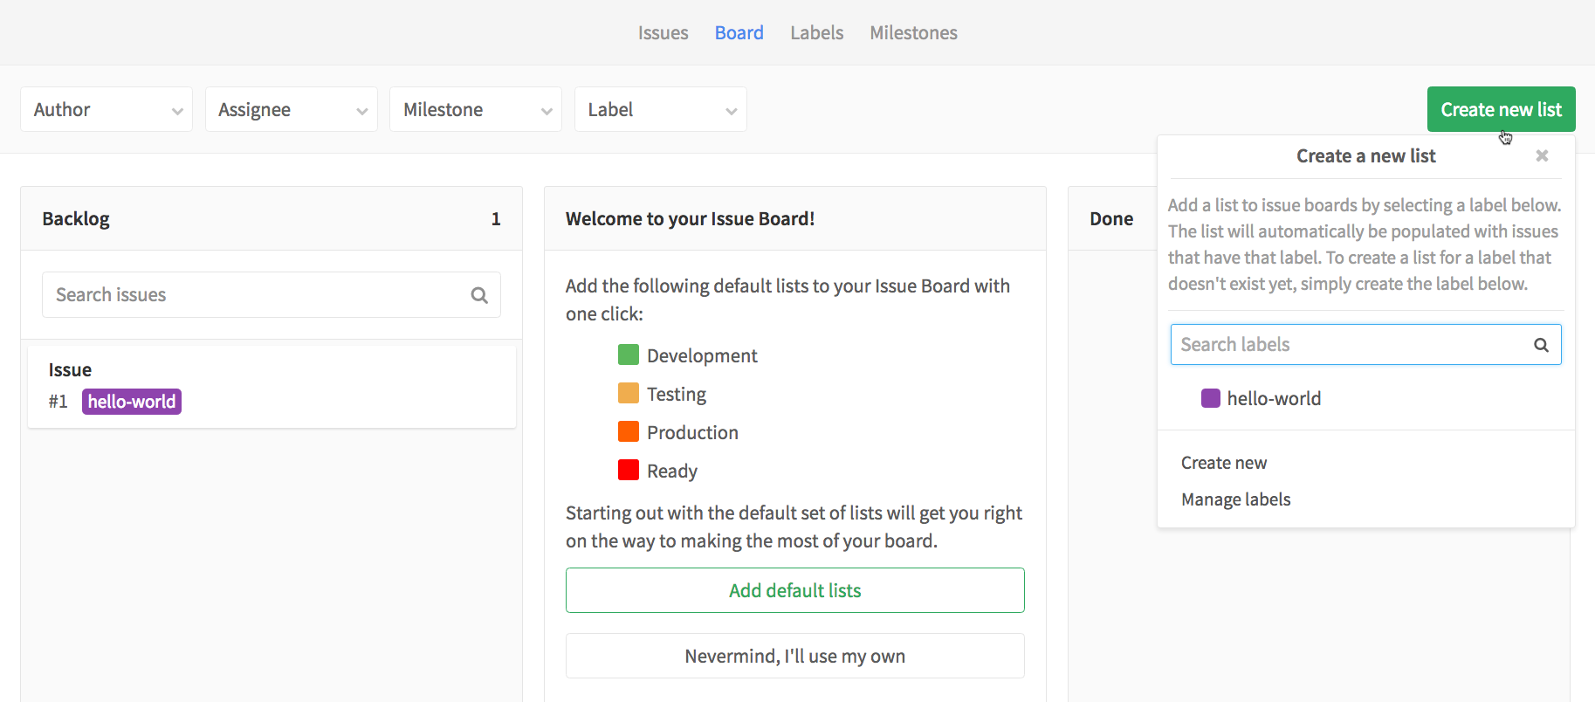
Task: Close the Create a new list popup
Action: (1542, 155)
